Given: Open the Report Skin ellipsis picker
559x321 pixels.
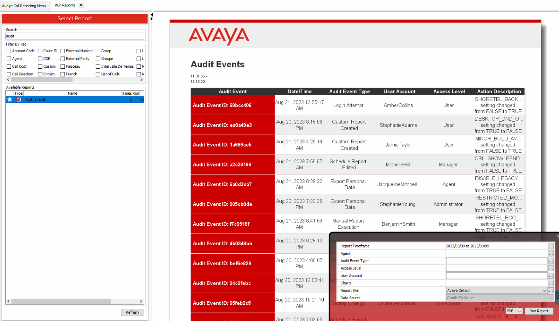Looking at the screenshot, I should click(551, 291).
